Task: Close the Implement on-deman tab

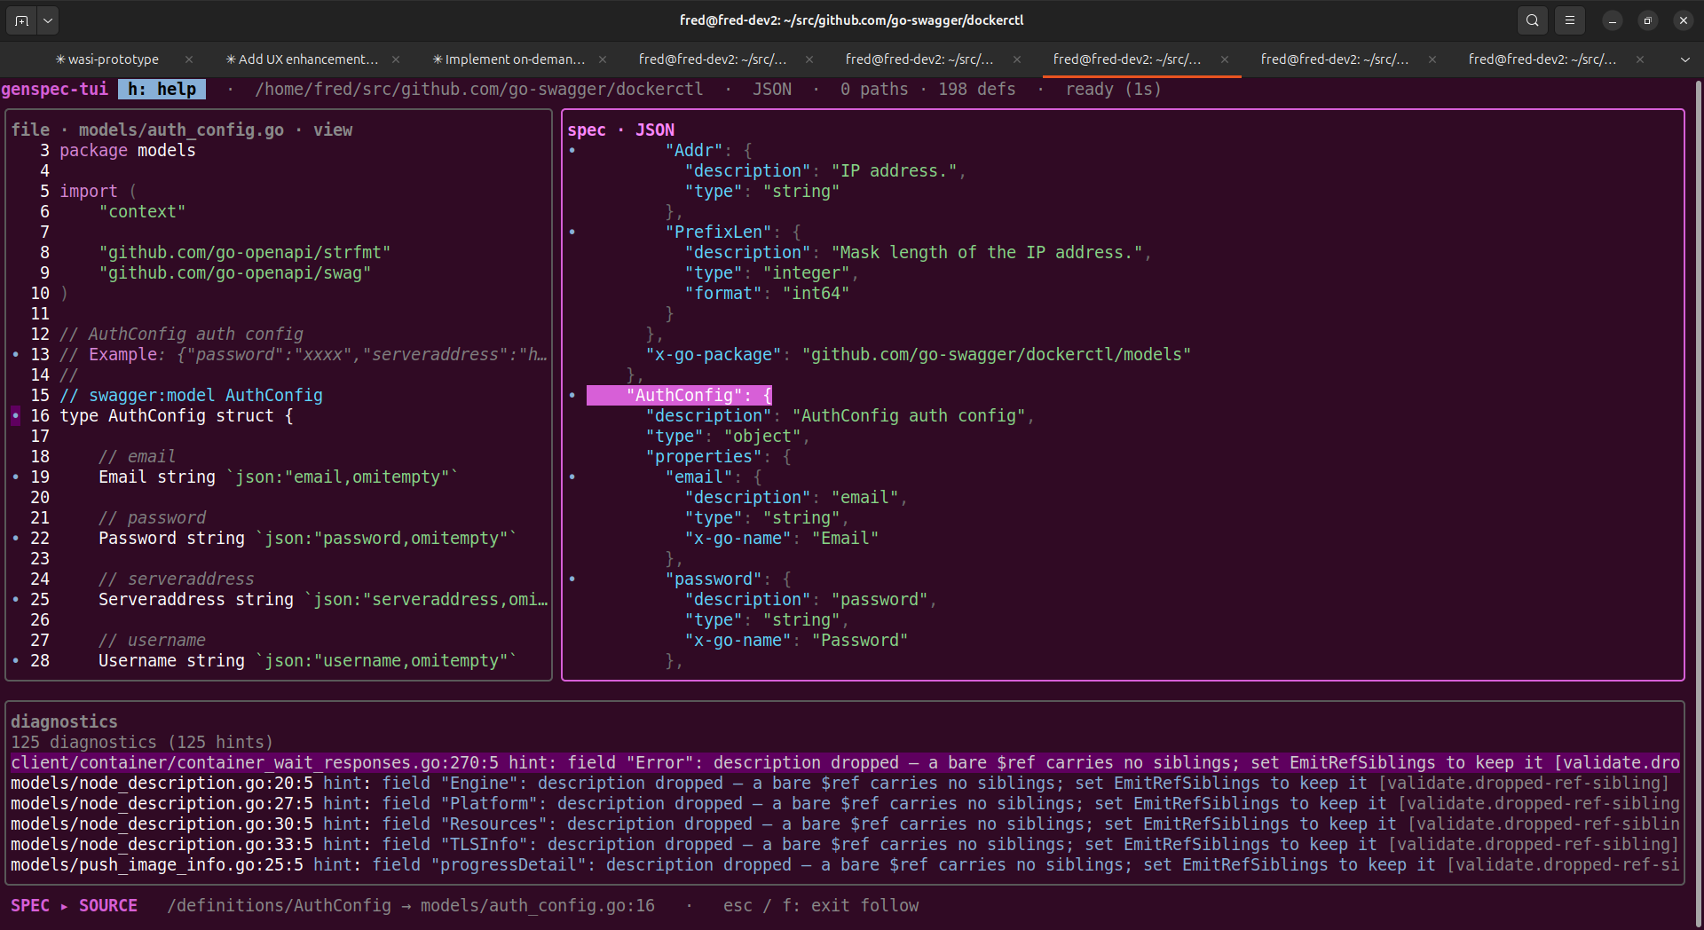Action: click(603, 59)
